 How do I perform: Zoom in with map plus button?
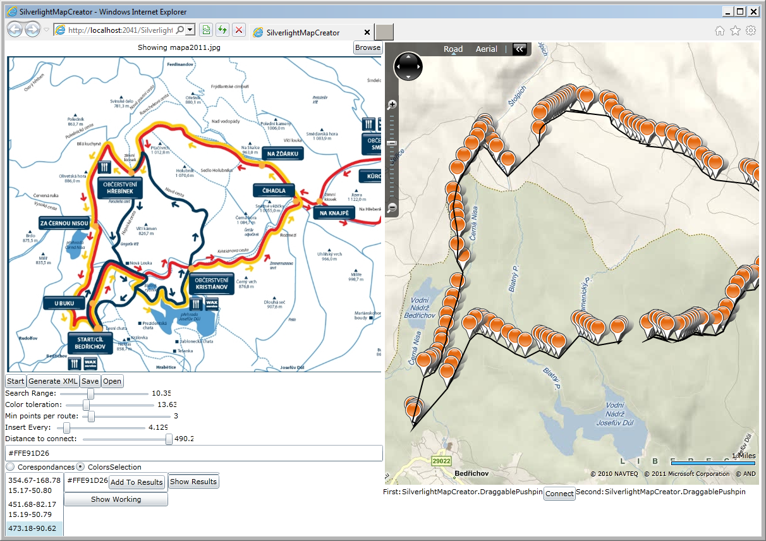392,104
